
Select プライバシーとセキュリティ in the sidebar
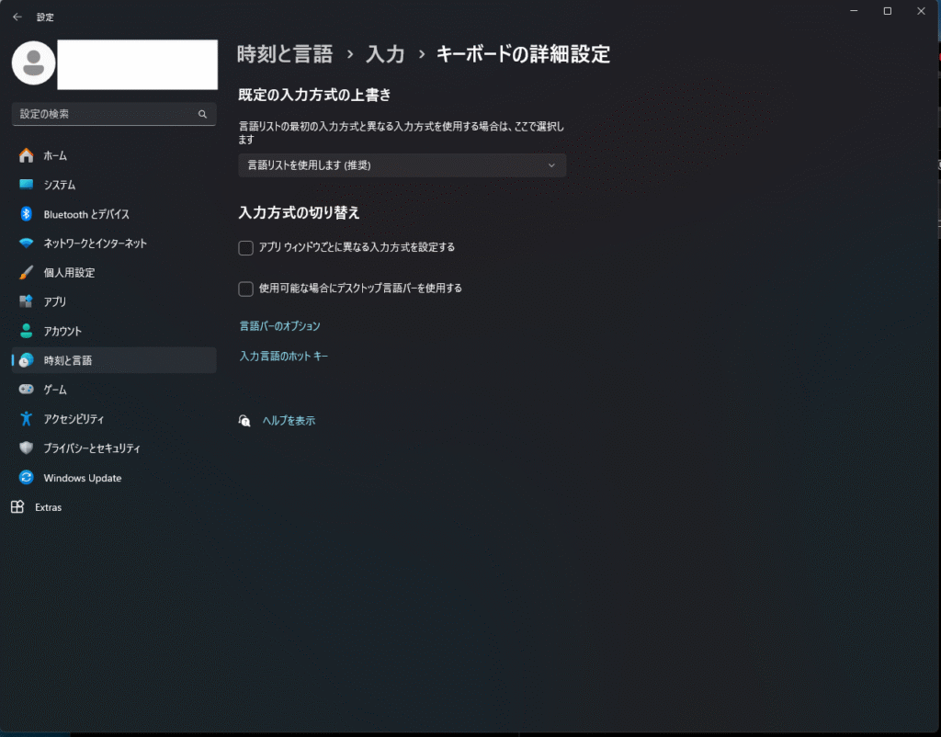[92, 448]
